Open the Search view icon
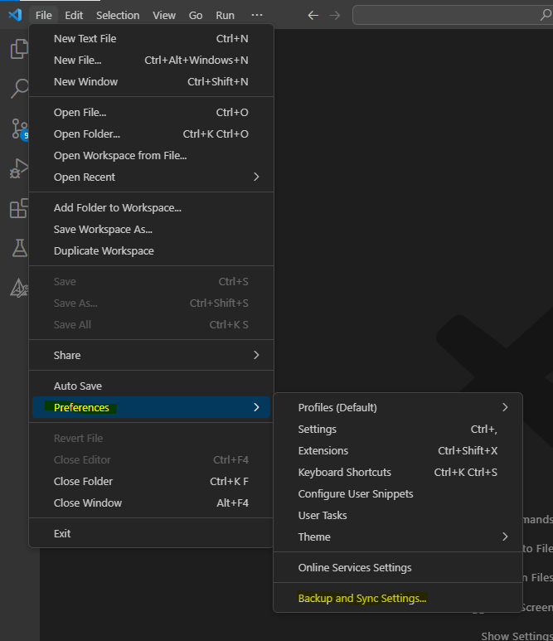 pyautogui.click(x=19, y=88)
